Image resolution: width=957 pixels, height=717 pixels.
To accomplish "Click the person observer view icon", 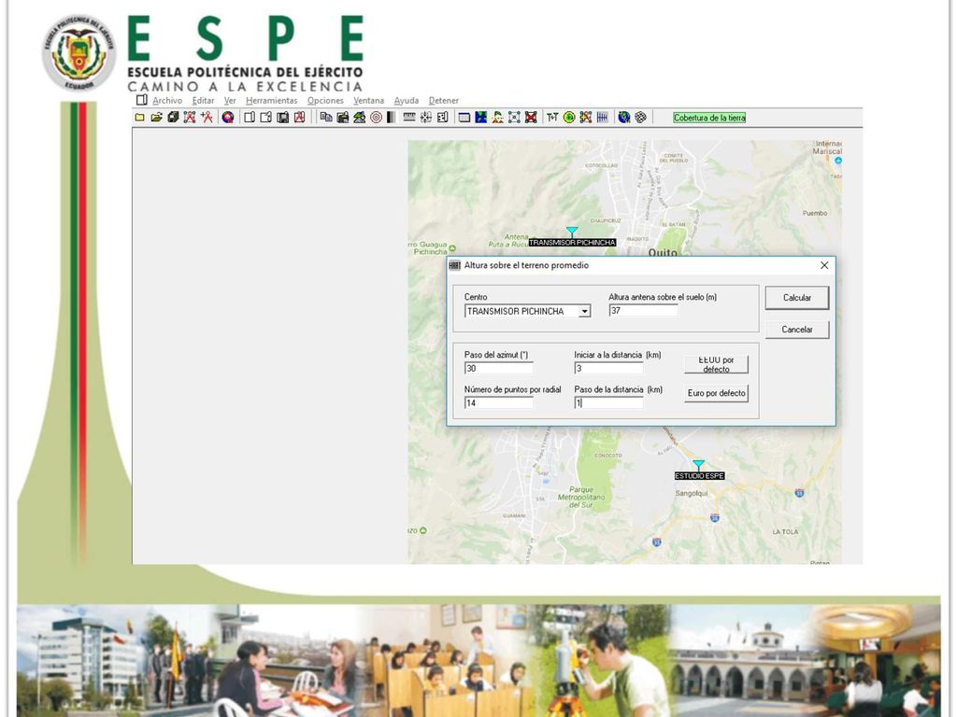I will pos(498,117).
